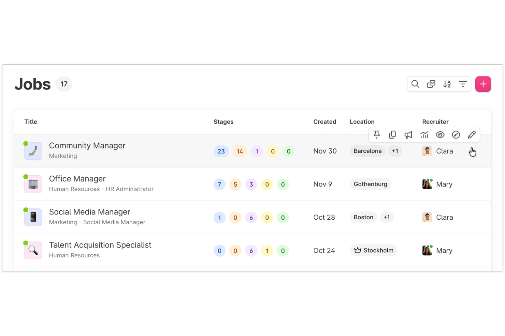
Task: Click the blue 7 badge for Office Manager
Action: pos(219,185)
